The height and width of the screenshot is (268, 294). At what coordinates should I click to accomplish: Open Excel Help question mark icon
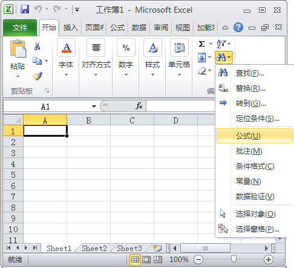pos(238,27)
